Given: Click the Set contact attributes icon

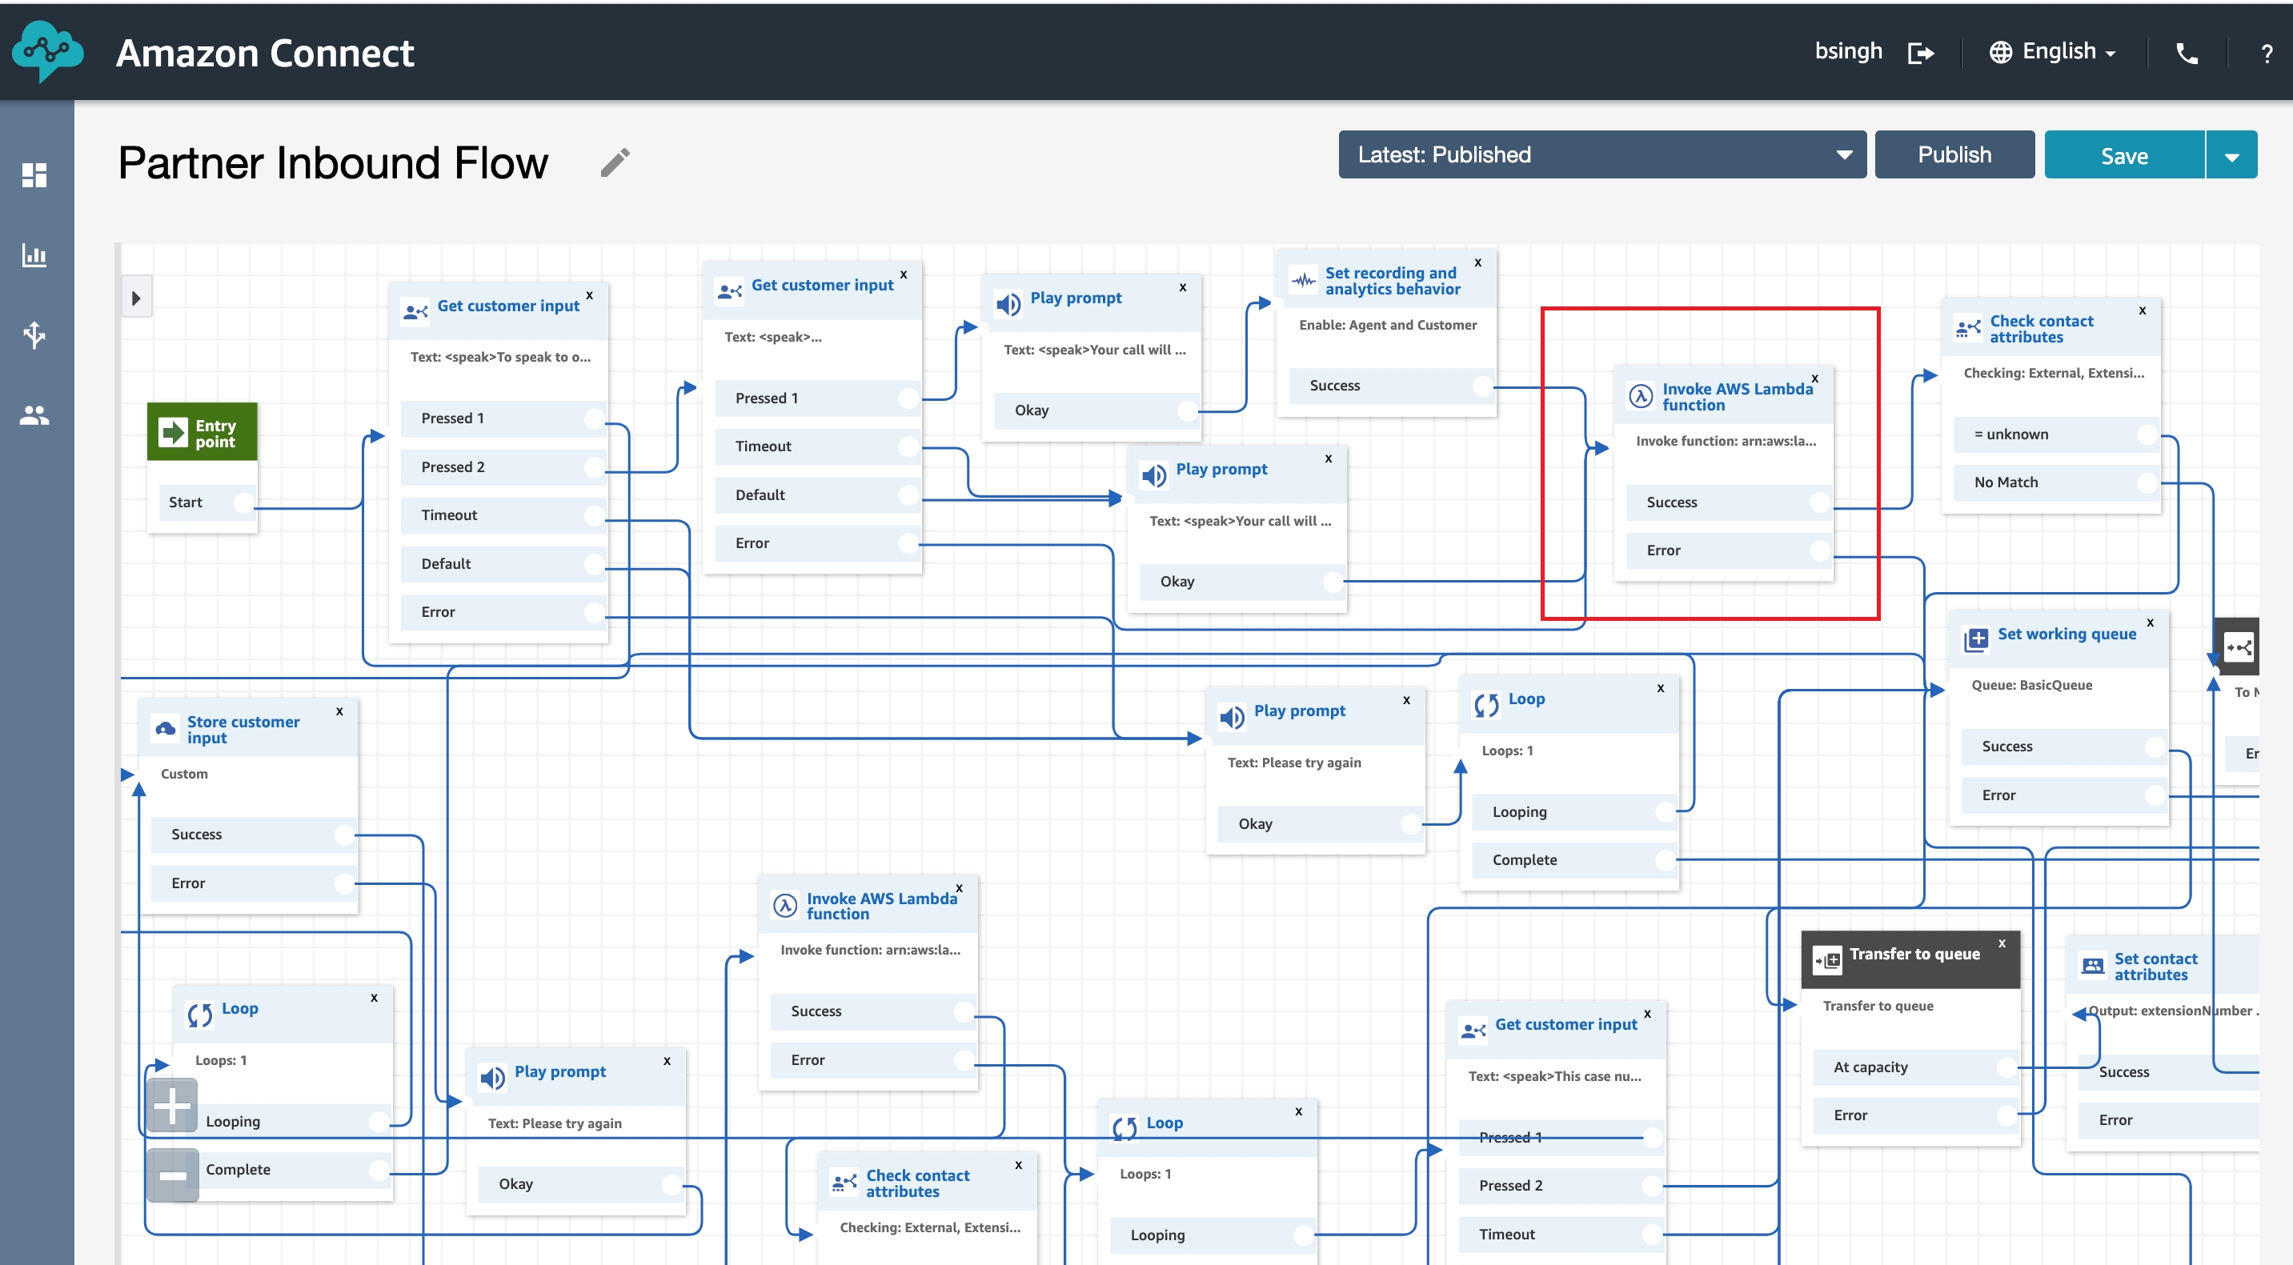Looking at the screenshot, I should pos(2093,965).
